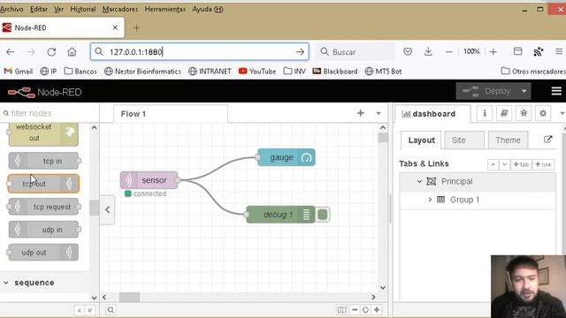Image resolution: width=566 pixels, height=318 pixels.
Task: Click the Buscar search box
Action: click(x=356, y=52)
